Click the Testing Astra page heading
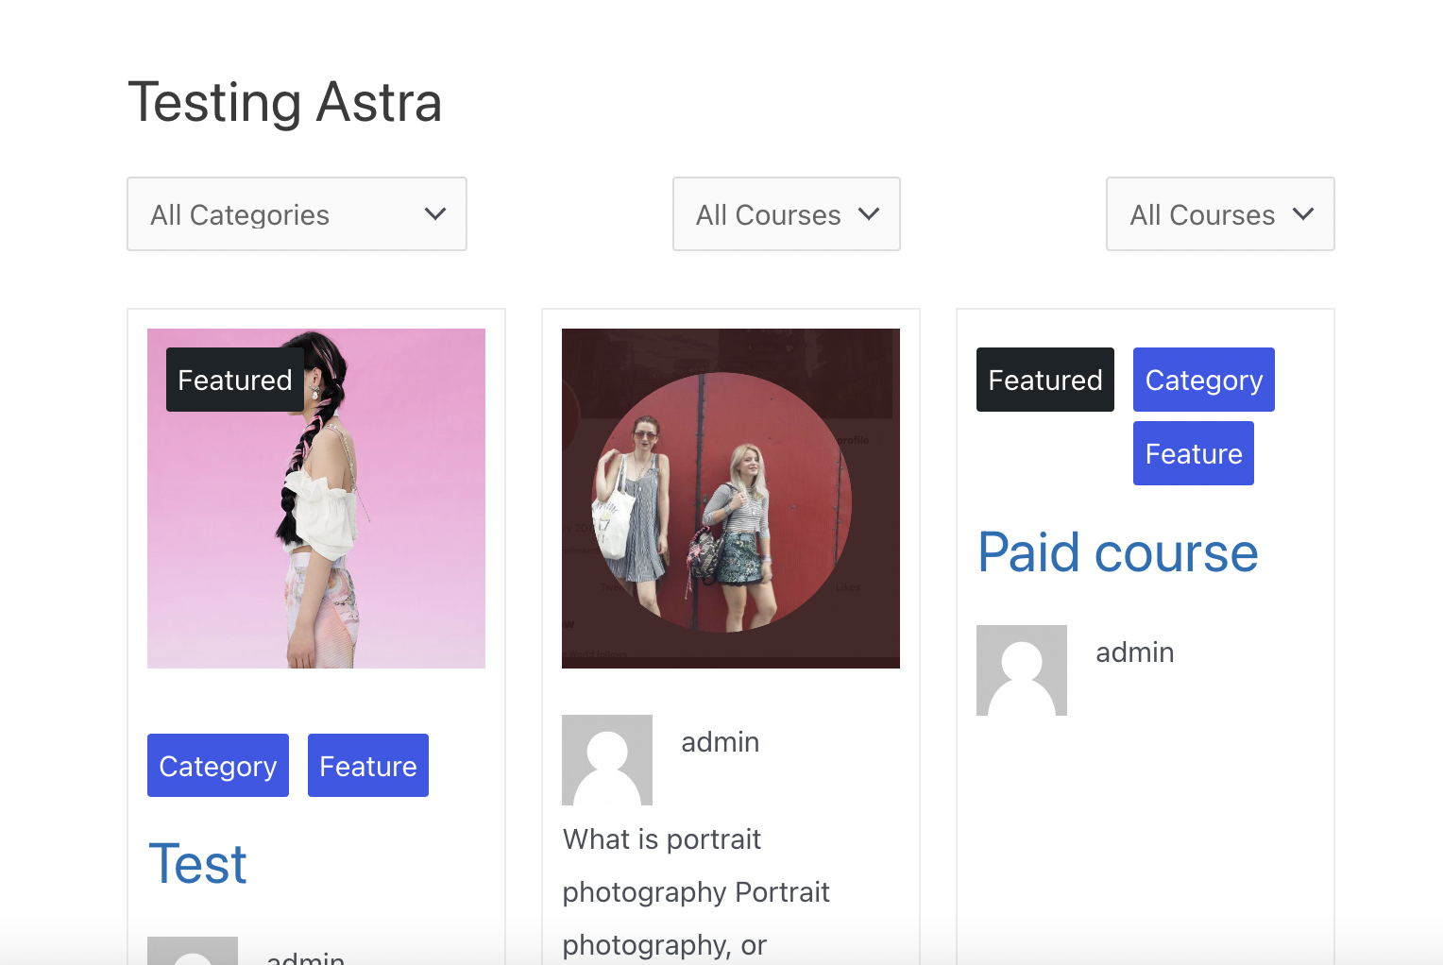The height and width of the screenshot is (965, 1443). click(286, 102)
